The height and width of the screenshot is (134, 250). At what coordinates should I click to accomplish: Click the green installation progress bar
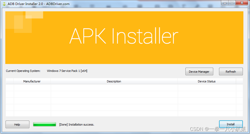coord(44,124)
